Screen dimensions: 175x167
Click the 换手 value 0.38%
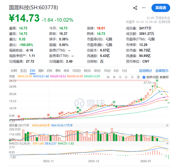64,39
